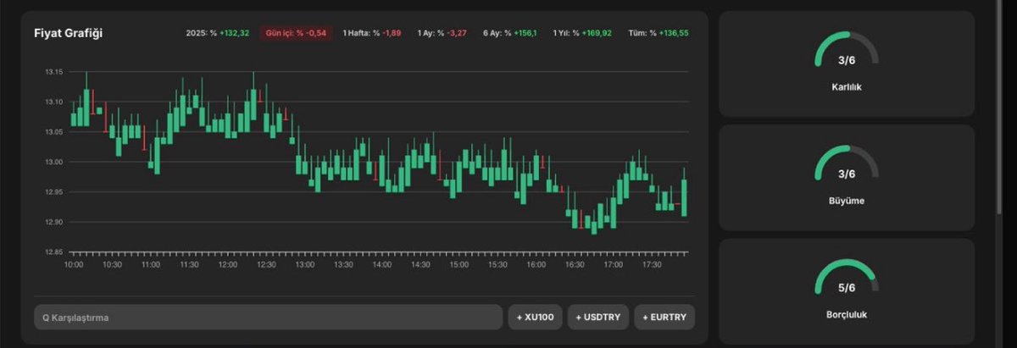This screenshot has width=1017, height=348.
Task: Click the 13.15 price axis label
Action: pos(53,72)
